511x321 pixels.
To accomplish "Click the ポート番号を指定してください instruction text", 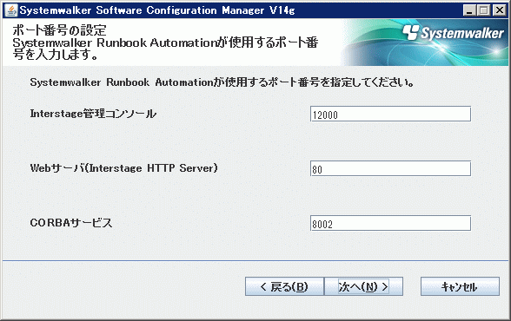I will click(x=222, y=82).
